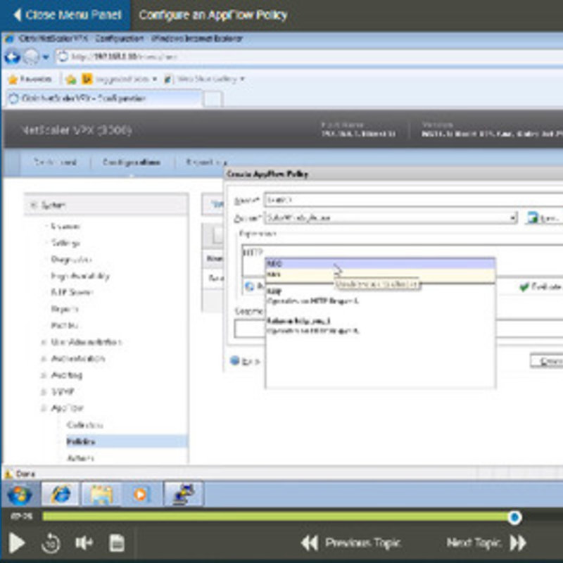Collapse the AppFlow node
The width and height of the screenshot is (563, 563).
(x=44, y=408)
